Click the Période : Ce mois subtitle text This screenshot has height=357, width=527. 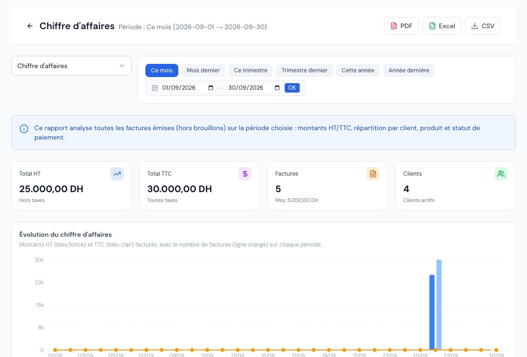[192, 27]
